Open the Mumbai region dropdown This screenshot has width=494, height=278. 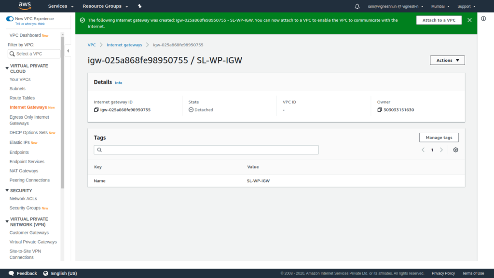440,6
